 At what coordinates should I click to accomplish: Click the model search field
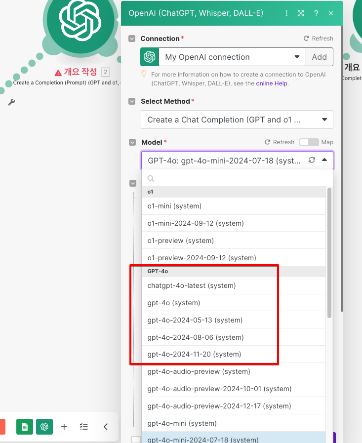click(237, 178)
